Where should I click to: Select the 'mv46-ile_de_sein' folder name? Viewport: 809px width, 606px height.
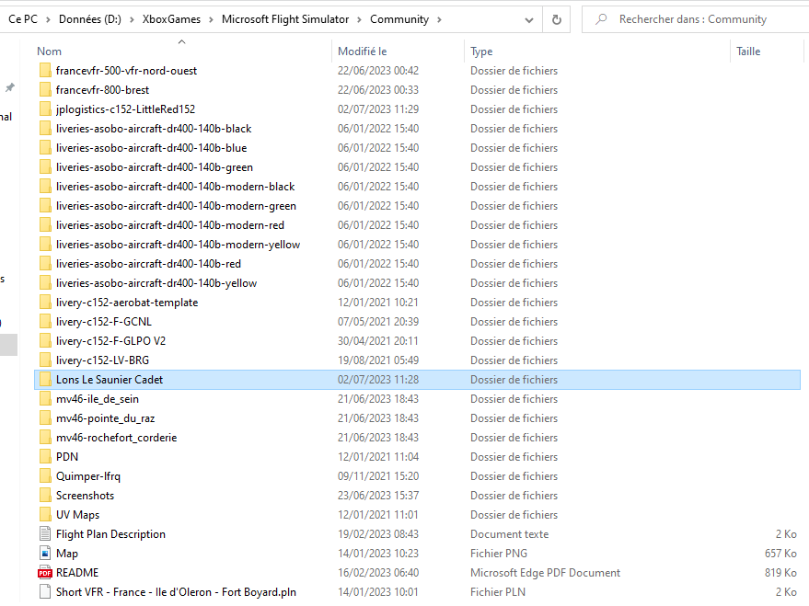click(97, 399)
